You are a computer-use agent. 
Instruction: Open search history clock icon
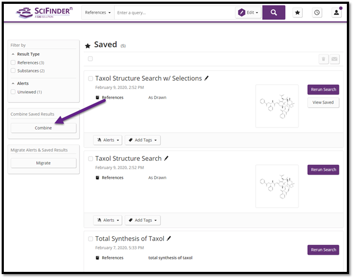(317, 13)
